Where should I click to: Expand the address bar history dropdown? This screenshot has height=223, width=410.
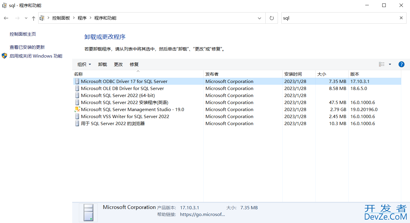pos(260,18)
